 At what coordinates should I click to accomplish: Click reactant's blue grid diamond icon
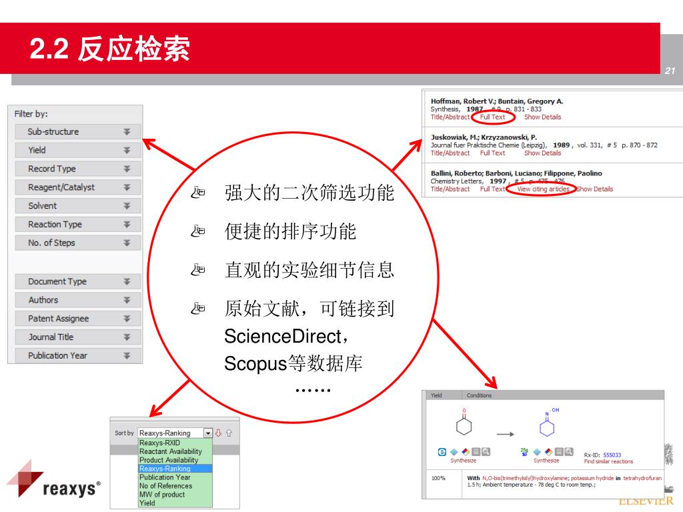[x=454, y=452]
